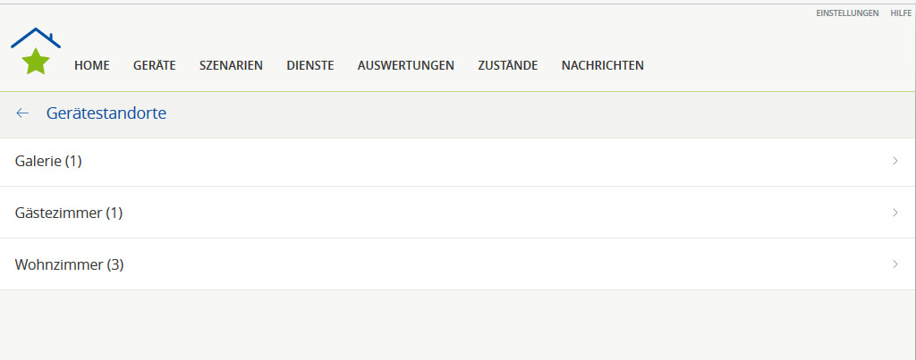Select the Gästezimmer (1) location entry

click(458, 213)
